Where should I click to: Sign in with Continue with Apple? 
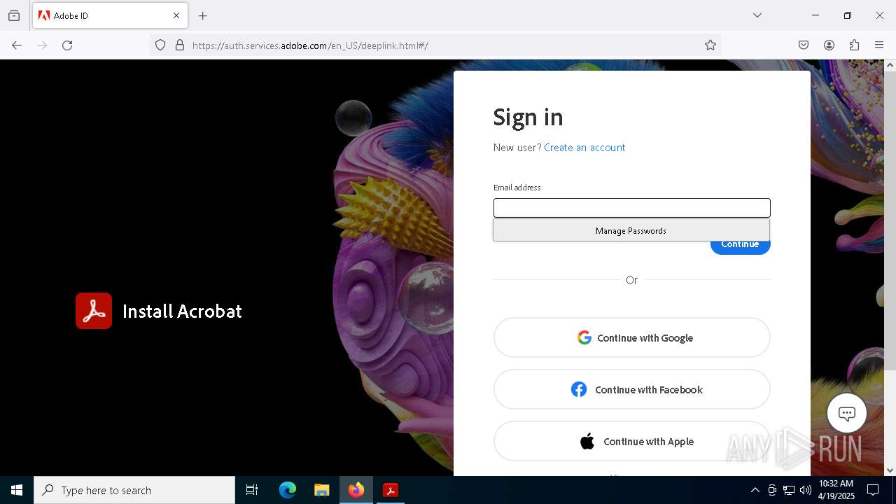pyautogui.click(x=631, y=441)
